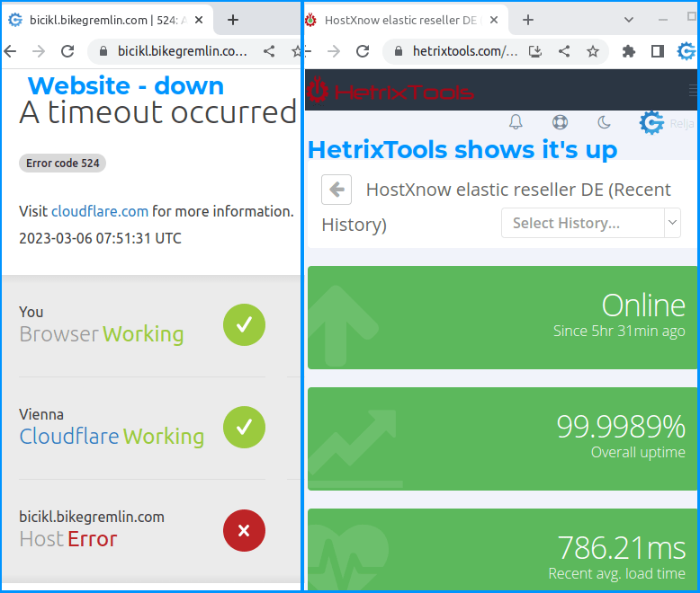Image resolution: width=700 pixels, height=593 pixels.
Task: Bookmark the HetrixTools page with star
Action: point(593,52)
